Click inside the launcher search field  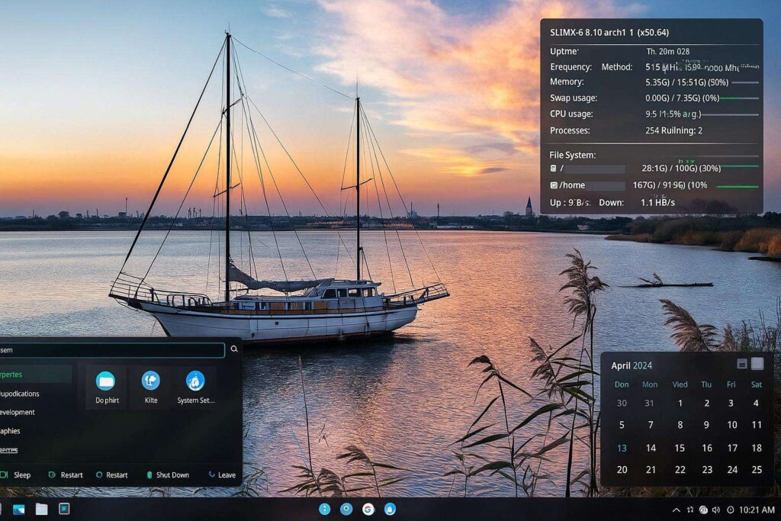(x=114, y=350)
